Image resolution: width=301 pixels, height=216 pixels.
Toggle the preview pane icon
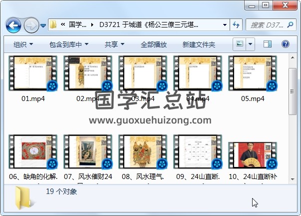coord(268,44)
